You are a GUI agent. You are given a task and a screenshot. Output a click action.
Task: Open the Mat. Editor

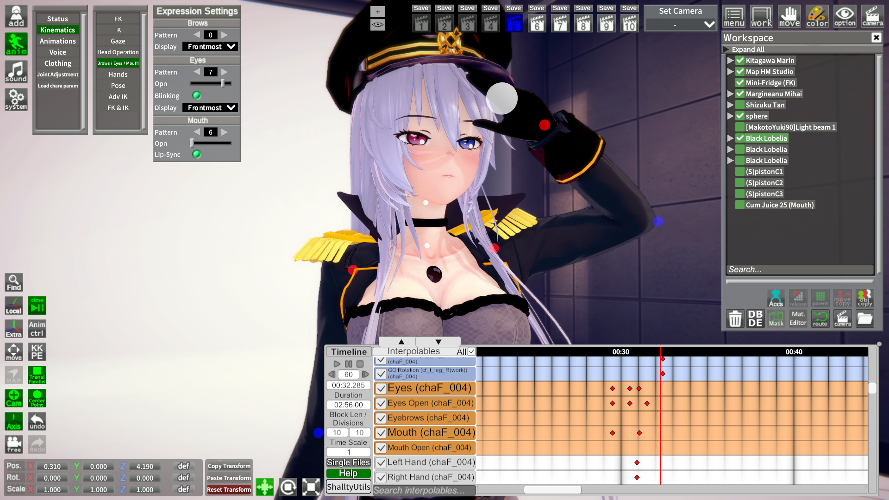point(798,319)
